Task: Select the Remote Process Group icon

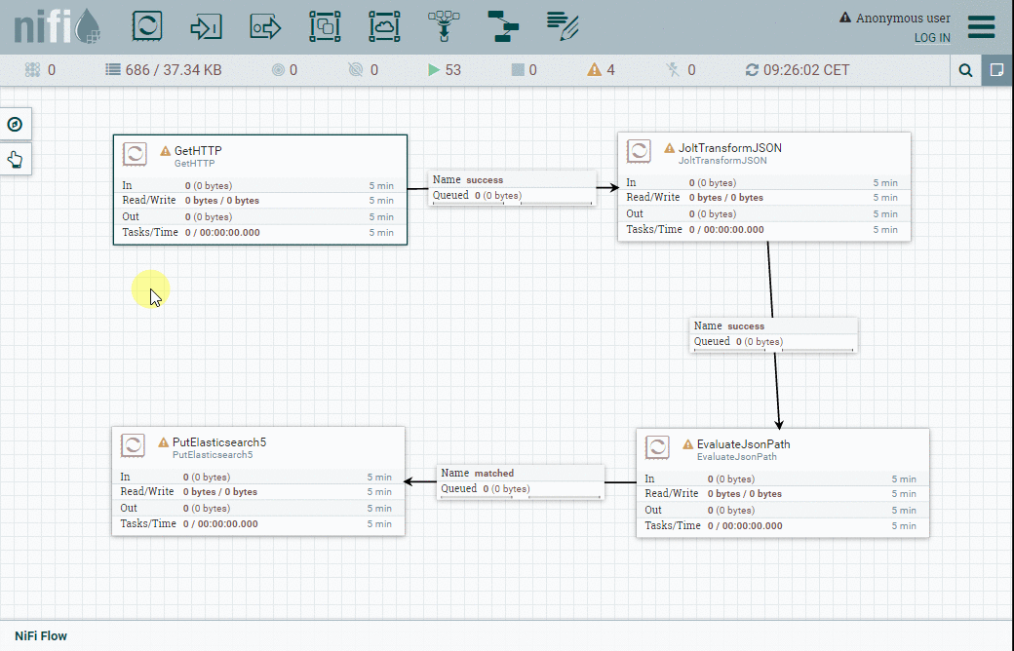Action: pos(384,26)
